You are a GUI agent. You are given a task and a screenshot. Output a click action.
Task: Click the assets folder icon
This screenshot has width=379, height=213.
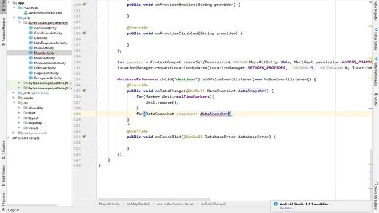point(20,98)
